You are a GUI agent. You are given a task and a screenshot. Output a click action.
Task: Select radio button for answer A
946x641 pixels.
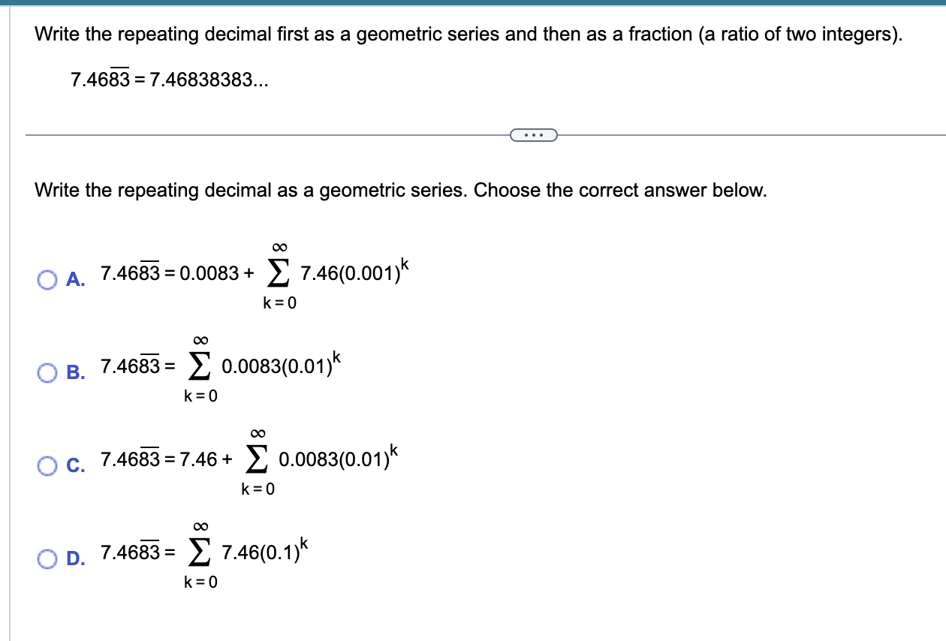click(x=47, y=280)
